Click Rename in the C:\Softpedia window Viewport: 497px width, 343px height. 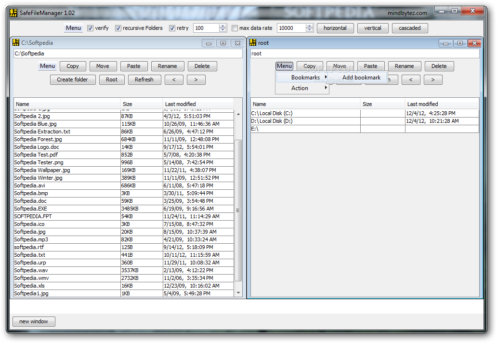[168, 66]
